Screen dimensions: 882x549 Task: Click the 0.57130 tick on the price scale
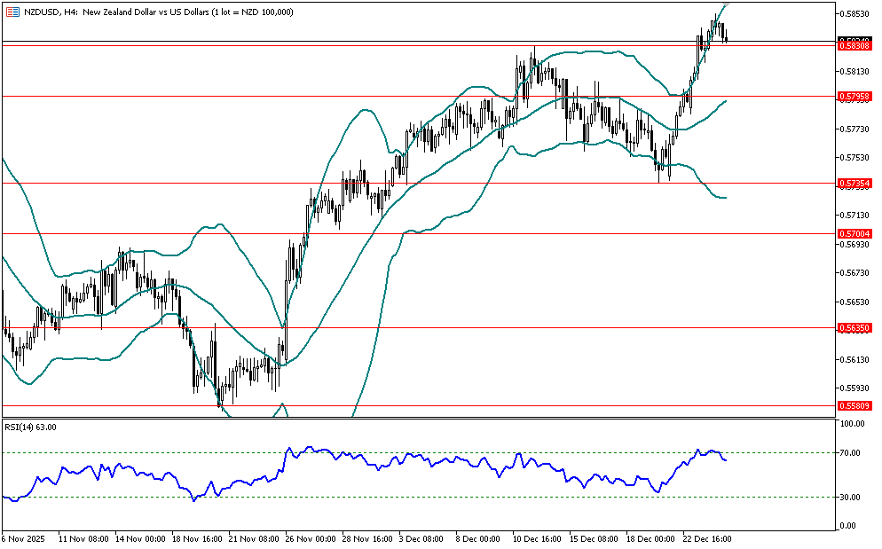tap(854, 216)
